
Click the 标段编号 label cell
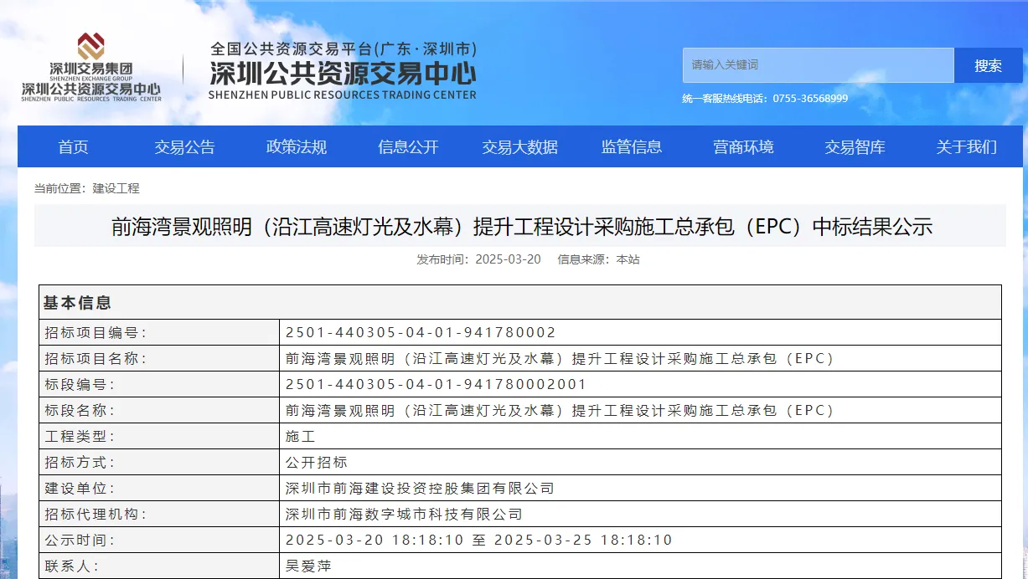[159, 384]
